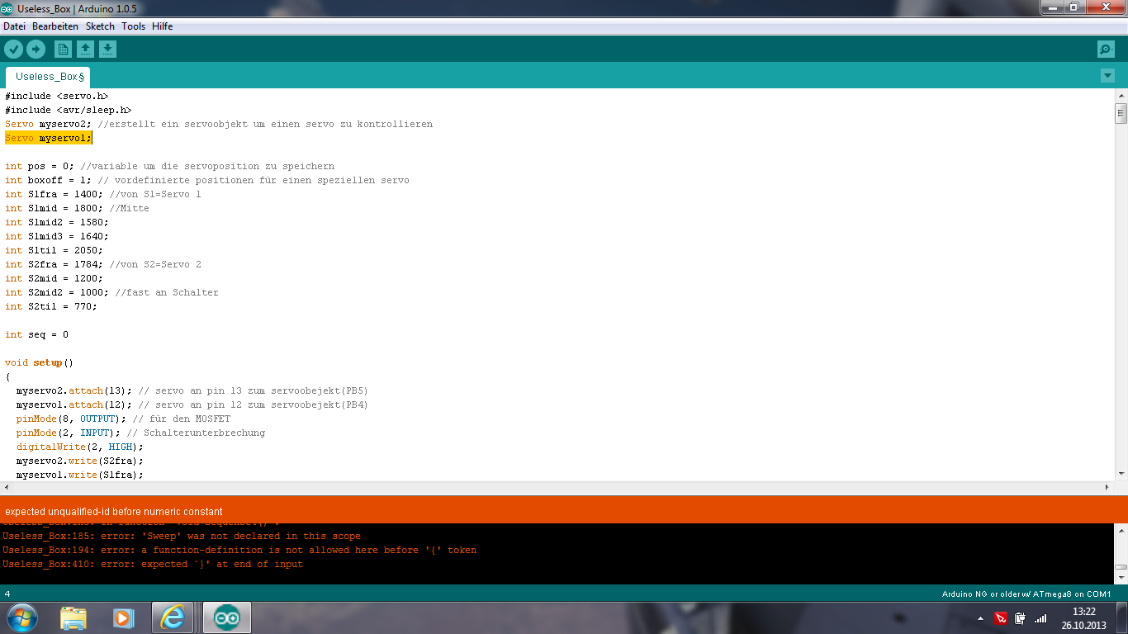Open Windows Explorer from the taskbar
The width and height of the screenshot is (1128, 634).
(73, 617)
